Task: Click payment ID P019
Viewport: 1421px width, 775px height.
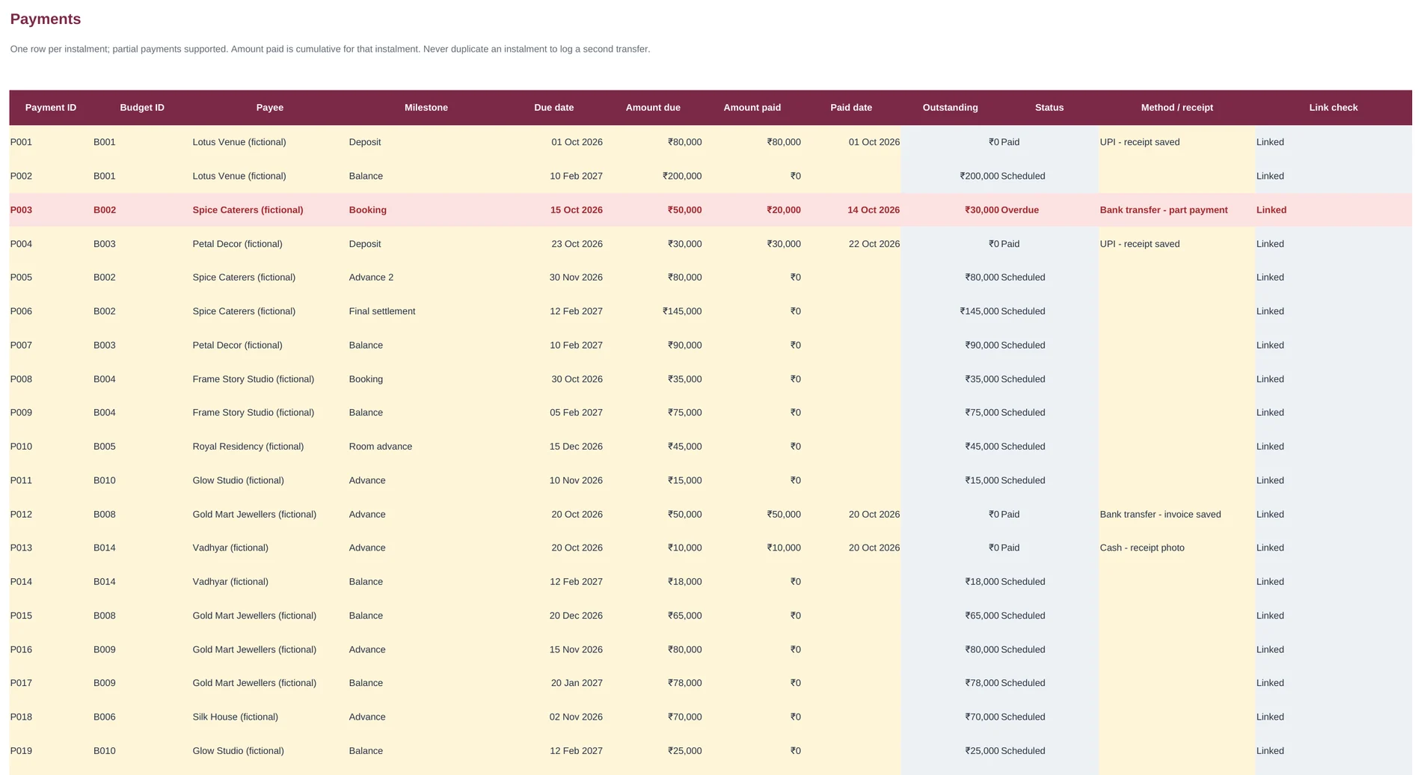Action: pyautogui.click(x=51, y=751)
